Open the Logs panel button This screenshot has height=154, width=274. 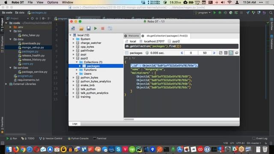click(x=74, y=124)
